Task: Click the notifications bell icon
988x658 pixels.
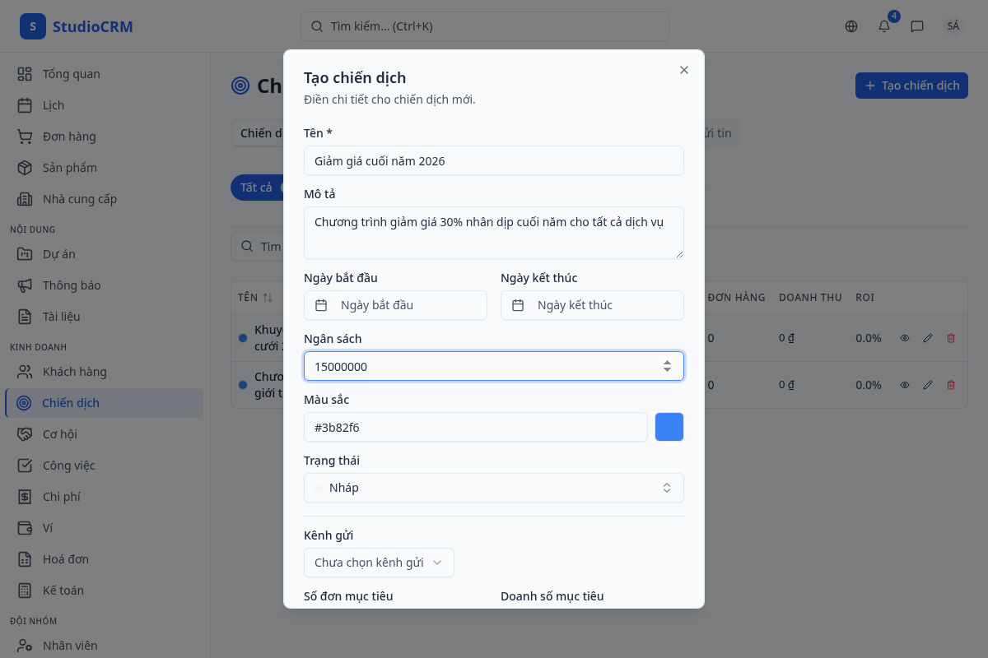Action: click(x=884, y=26)
